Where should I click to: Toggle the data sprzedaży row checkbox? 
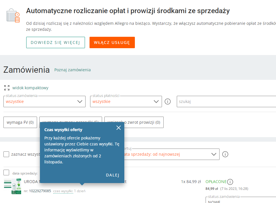pos(6,172)
